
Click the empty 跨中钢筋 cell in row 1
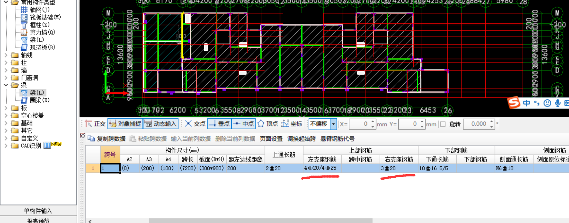pyautogui.click(x=361, y=168)
